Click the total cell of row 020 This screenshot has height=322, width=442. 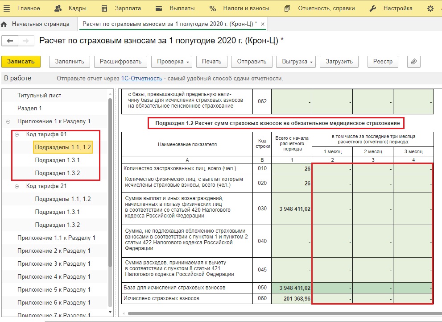click(x=292, y=183)
